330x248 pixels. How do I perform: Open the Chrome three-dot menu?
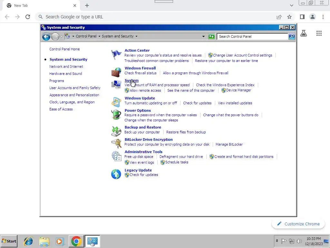point(323,17)
